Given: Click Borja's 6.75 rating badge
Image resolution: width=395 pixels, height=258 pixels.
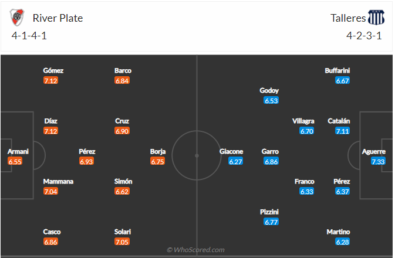Looking at the screenshot, I should click(x=158, y=161).
